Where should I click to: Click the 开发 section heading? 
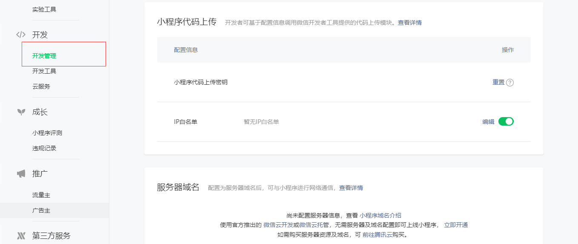[40, 35]
